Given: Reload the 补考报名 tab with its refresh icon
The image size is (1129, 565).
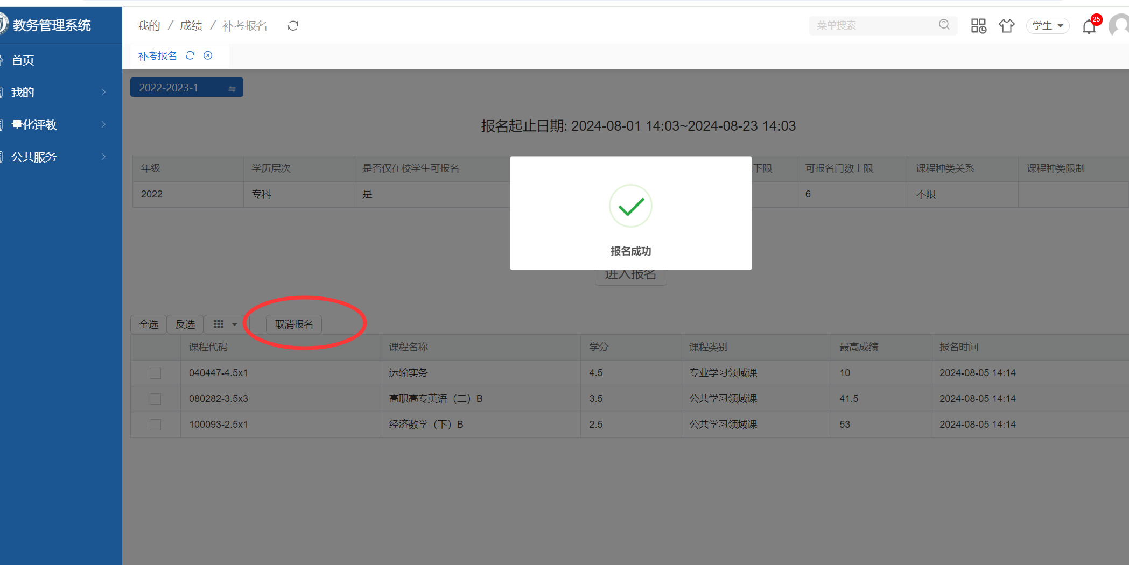Looking at the screenshot, I should click(x=190, y=55).
